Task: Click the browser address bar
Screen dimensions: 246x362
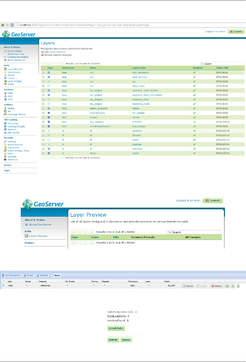Action: [130, 25]
